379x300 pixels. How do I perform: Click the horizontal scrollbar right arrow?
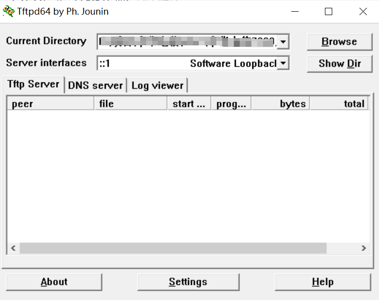(363, 248)
